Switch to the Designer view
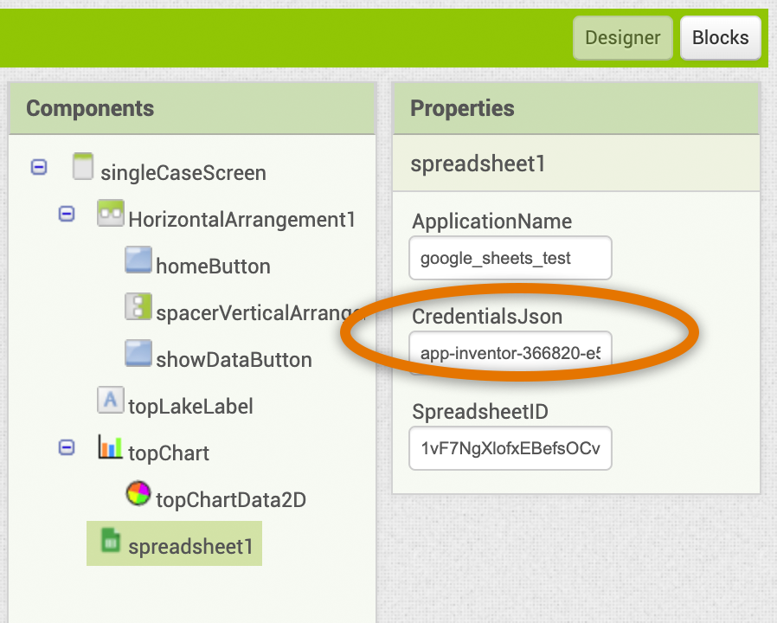Screen dimensions: 777x623 [x=623, y=38]
